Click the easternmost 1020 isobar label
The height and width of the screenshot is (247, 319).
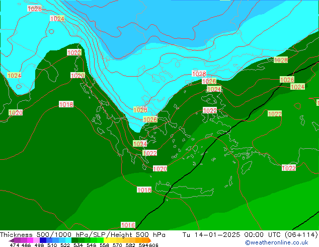point(160,168)
